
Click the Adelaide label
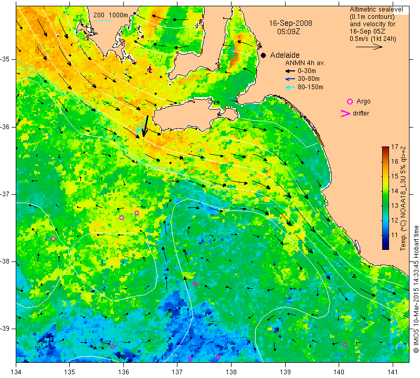click(285, 55)
